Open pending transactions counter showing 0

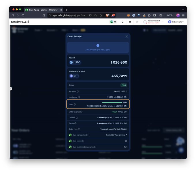pyautogui.click(x=113, y=22)
